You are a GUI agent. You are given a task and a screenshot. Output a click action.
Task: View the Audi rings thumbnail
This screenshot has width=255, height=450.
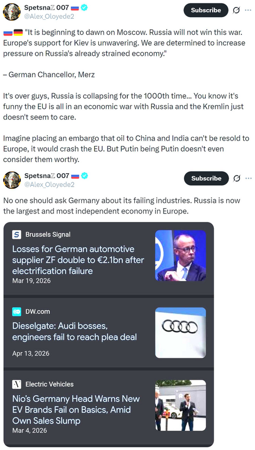coord(180,333)
